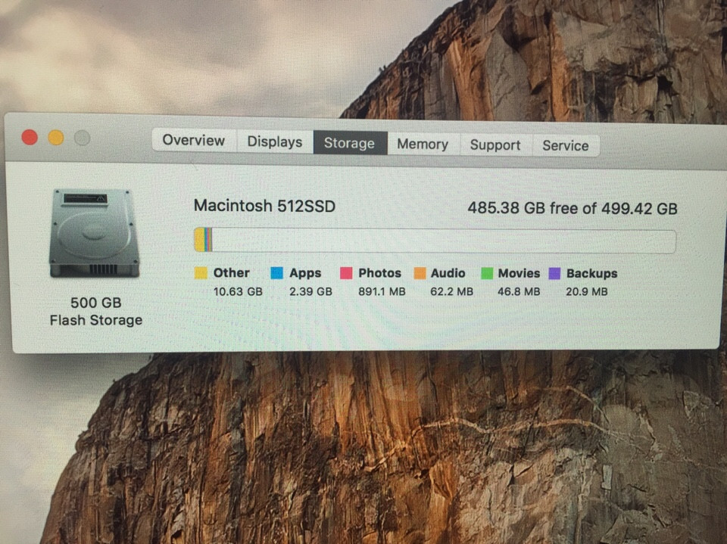The height and width of the screenshot is (544, 727).
Task: Click the pink Photos legend swatch
Action: point(346,273)
